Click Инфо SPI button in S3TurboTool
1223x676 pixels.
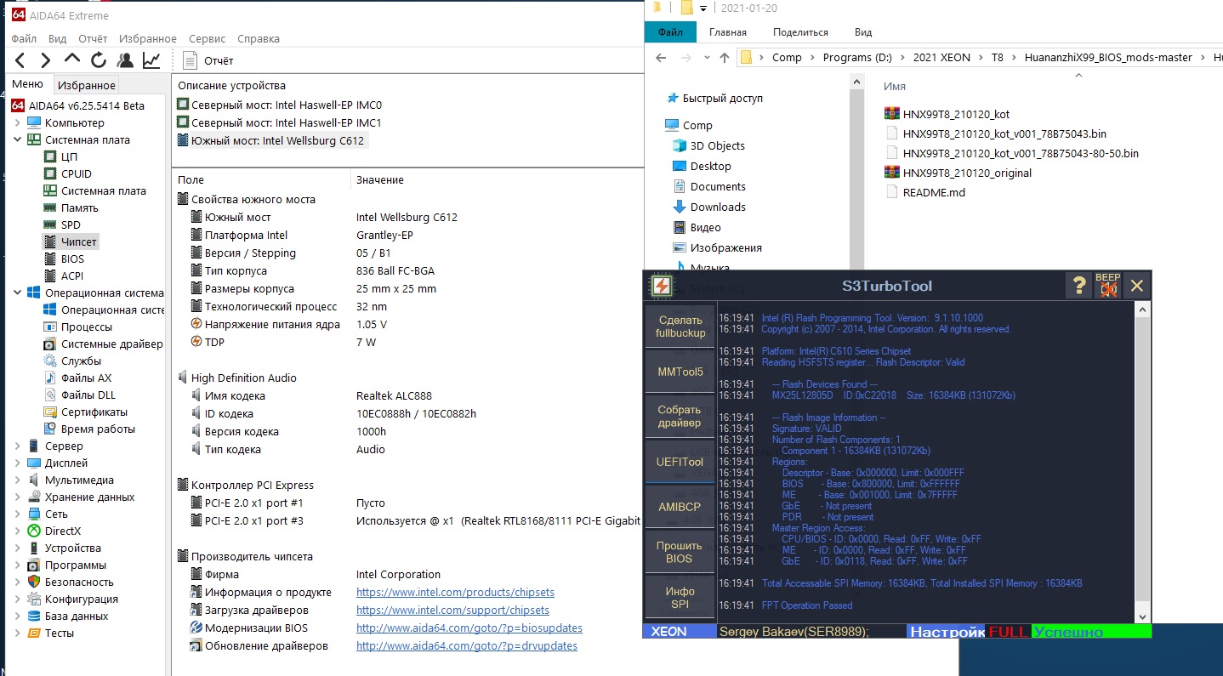click(680, 597)
